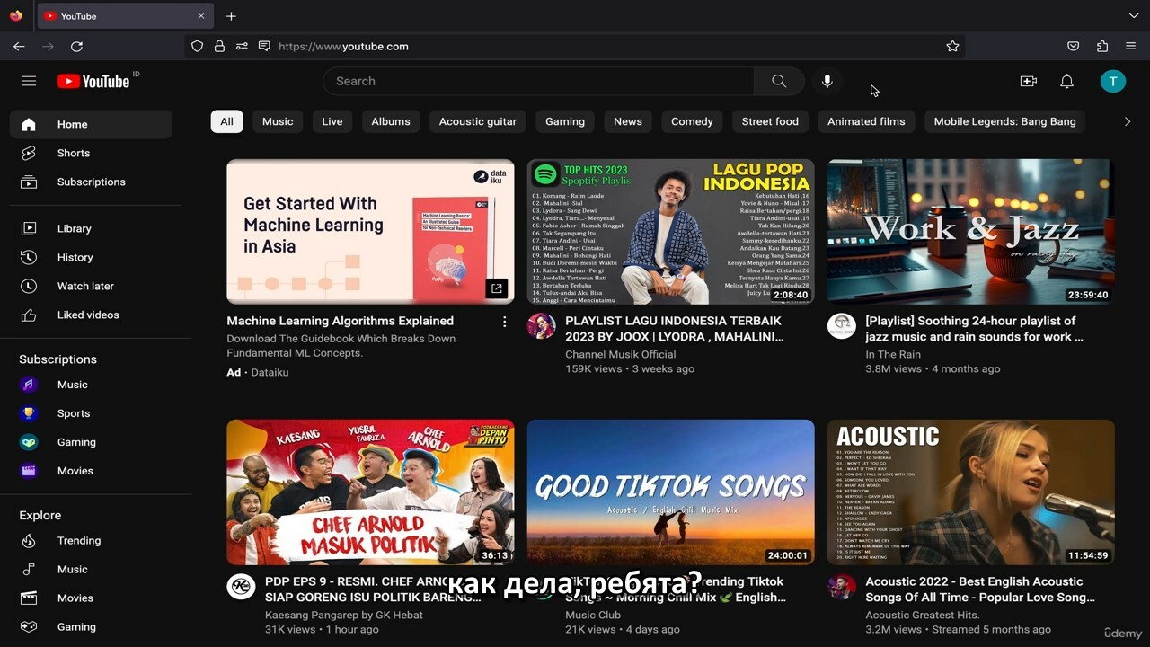Select Mobile Legends: Bang Bang chip
The width and height of the screenshot is (1150, 647).
pyautogui.click(x=1004, y=121)
